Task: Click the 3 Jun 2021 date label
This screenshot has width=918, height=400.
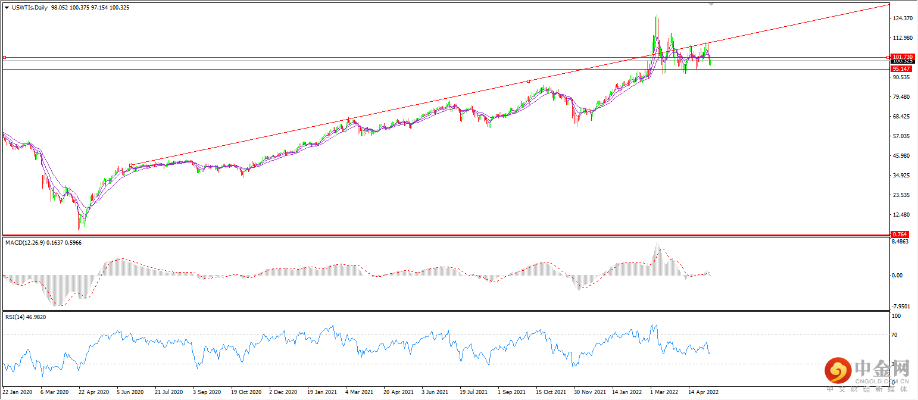Action: tap(436, 393)
